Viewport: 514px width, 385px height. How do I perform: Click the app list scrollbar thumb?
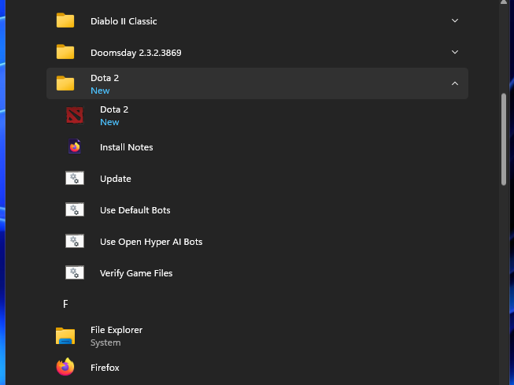pyautogui.click(x=504, y=139)
